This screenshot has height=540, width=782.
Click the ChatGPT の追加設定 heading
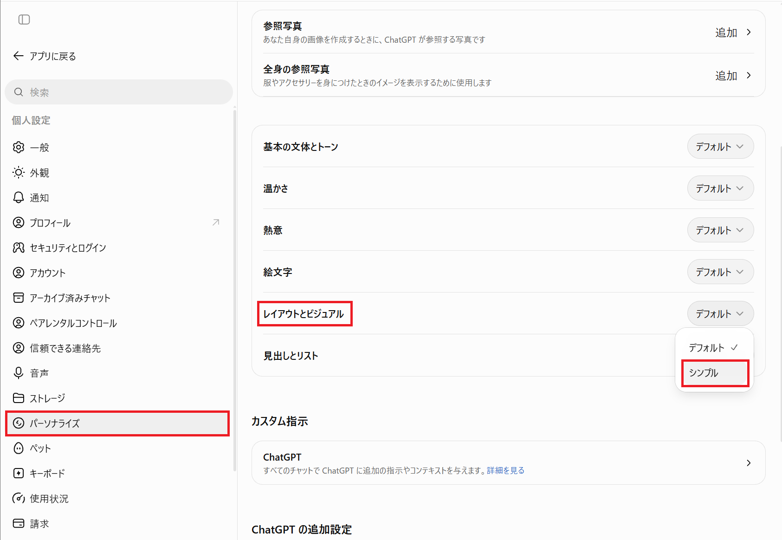(302, 529)
